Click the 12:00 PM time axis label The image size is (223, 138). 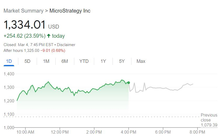point(60,132)
